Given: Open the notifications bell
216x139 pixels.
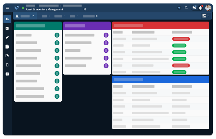Looking at the screenshot, I should tap(200, 8).
